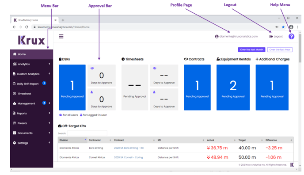Select Over the last Month button
Screen dimensions: 304x175
(251, 49)
